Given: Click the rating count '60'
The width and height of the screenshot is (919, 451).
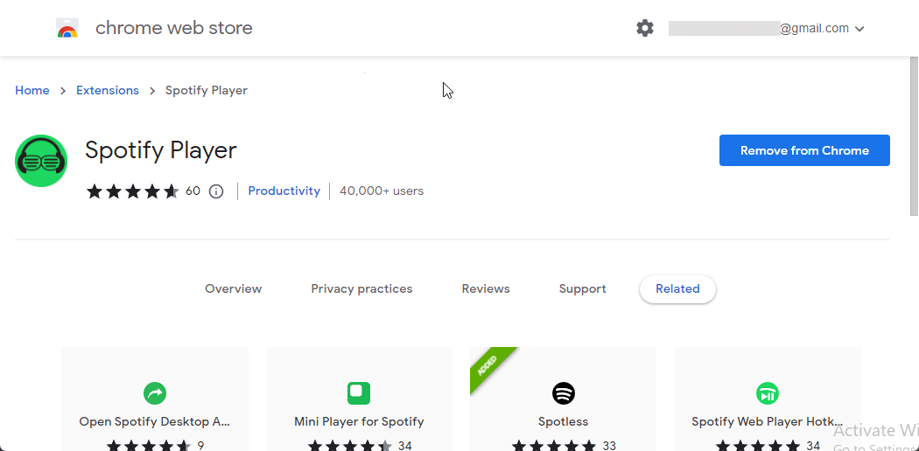Looking at the screenshot, I should pos(193,191).
